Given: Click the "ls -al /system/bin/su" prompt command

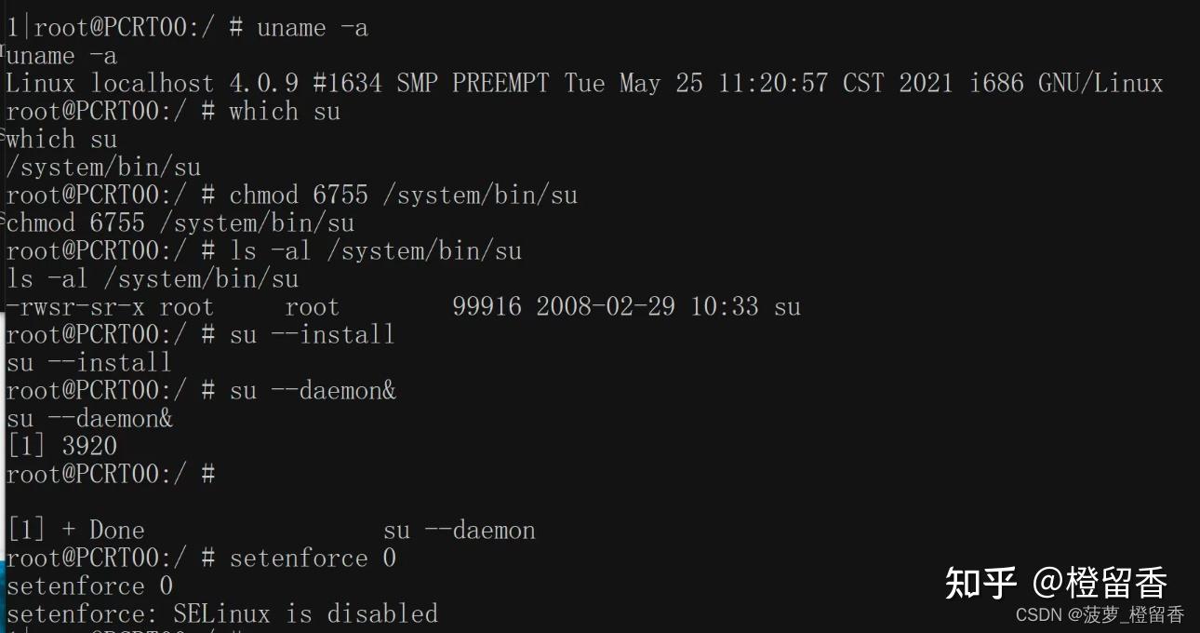Looking at the screenshot, I should click(375, 251).
